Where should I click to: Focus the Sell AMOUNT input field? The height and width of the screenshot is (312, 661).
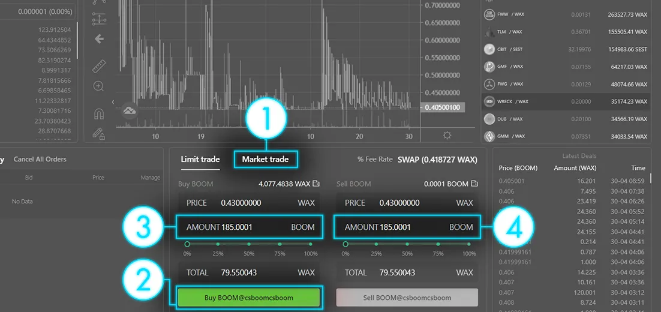click(x=407, y=227)
